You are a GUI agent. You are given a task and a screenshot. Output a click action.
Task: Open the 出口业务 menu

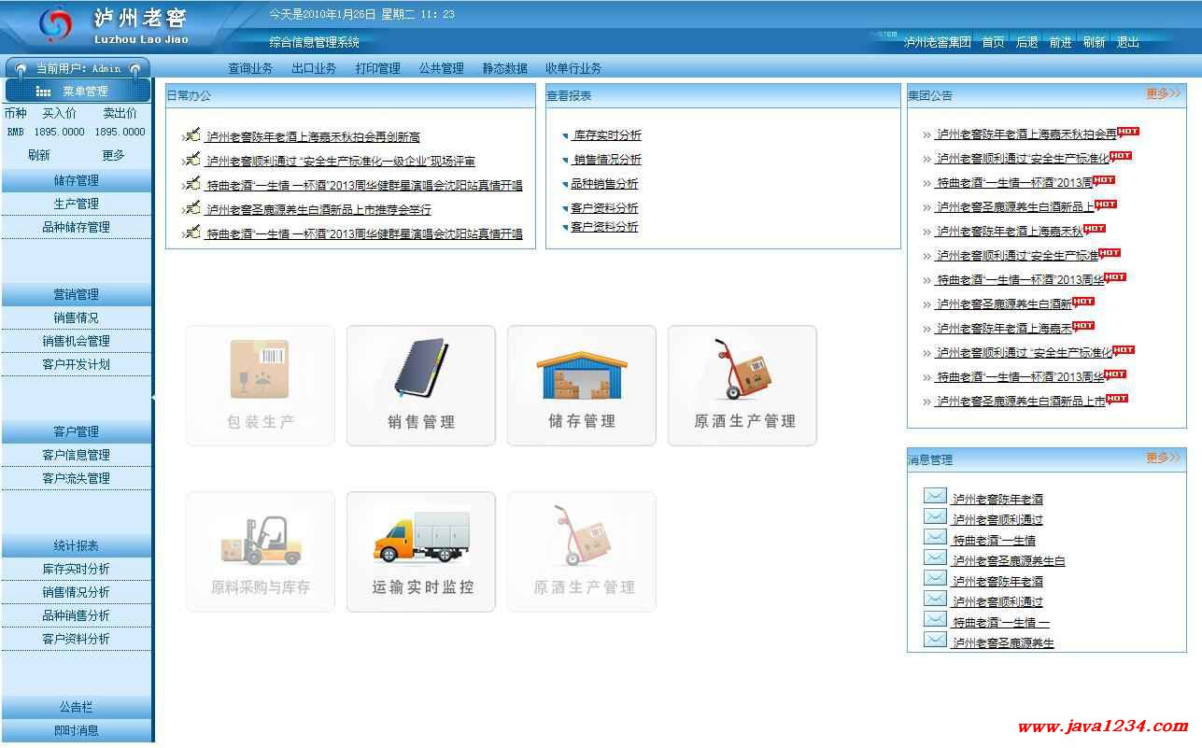(x=314, y=68)
